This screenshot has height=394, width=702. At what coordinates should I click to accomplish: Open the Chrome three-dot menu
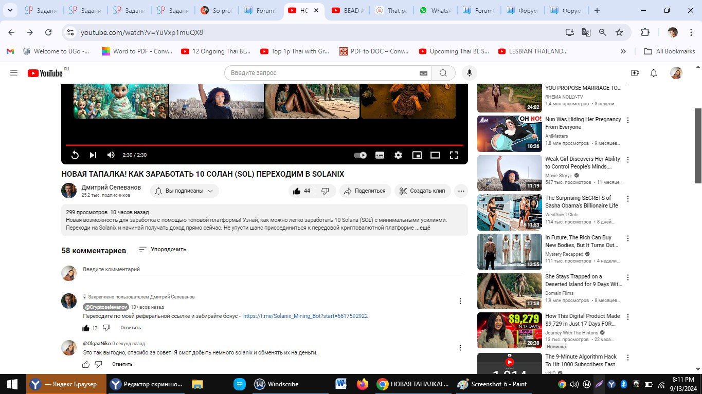[690, 32]
